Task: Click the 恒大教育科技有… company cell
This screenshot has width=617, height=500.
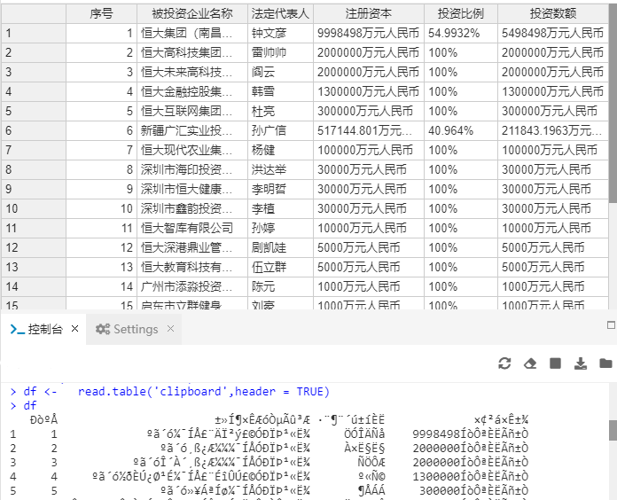Action: [192, 267]
